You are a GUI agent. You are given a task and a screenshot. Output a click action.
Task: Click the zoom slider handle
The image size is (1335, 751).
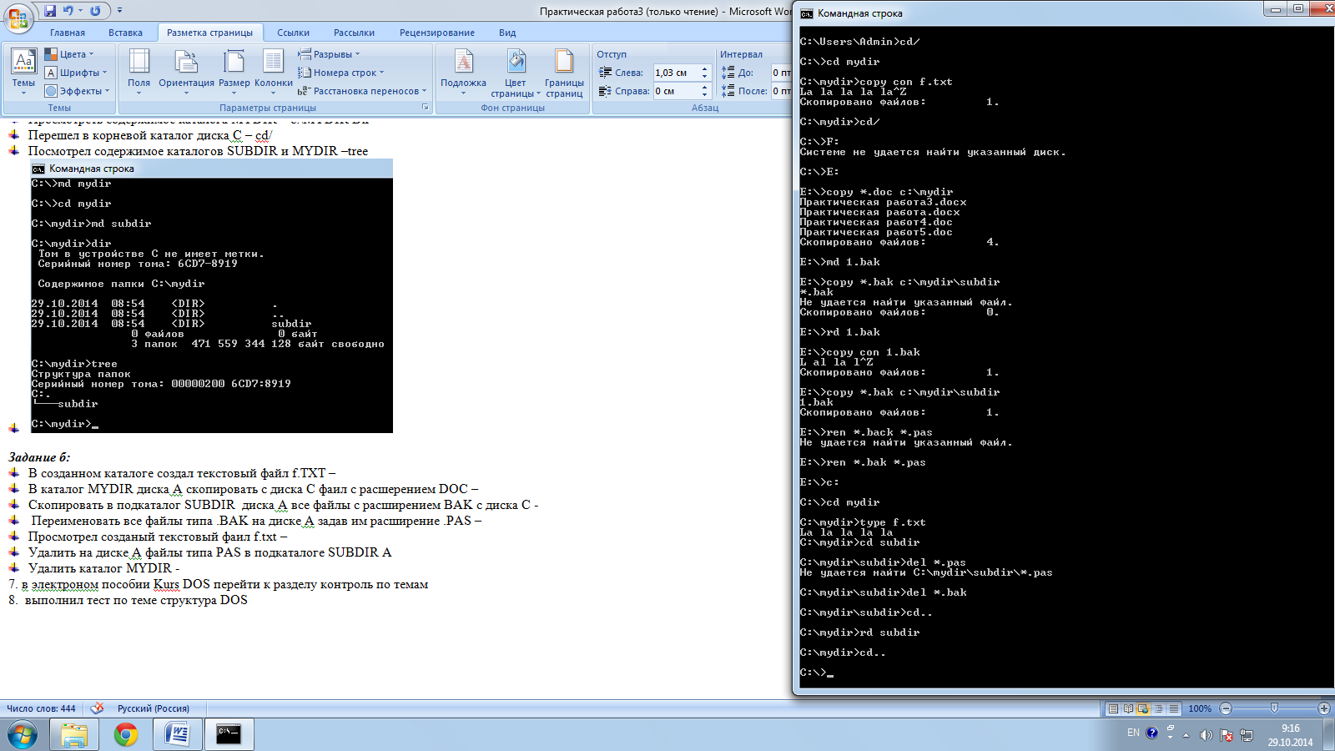click(1274, 708)
